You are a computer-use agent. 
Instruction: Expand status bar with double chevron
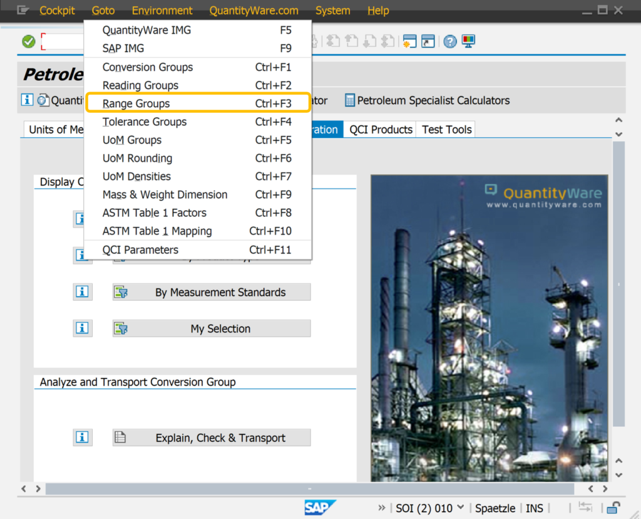pos(381,508)
